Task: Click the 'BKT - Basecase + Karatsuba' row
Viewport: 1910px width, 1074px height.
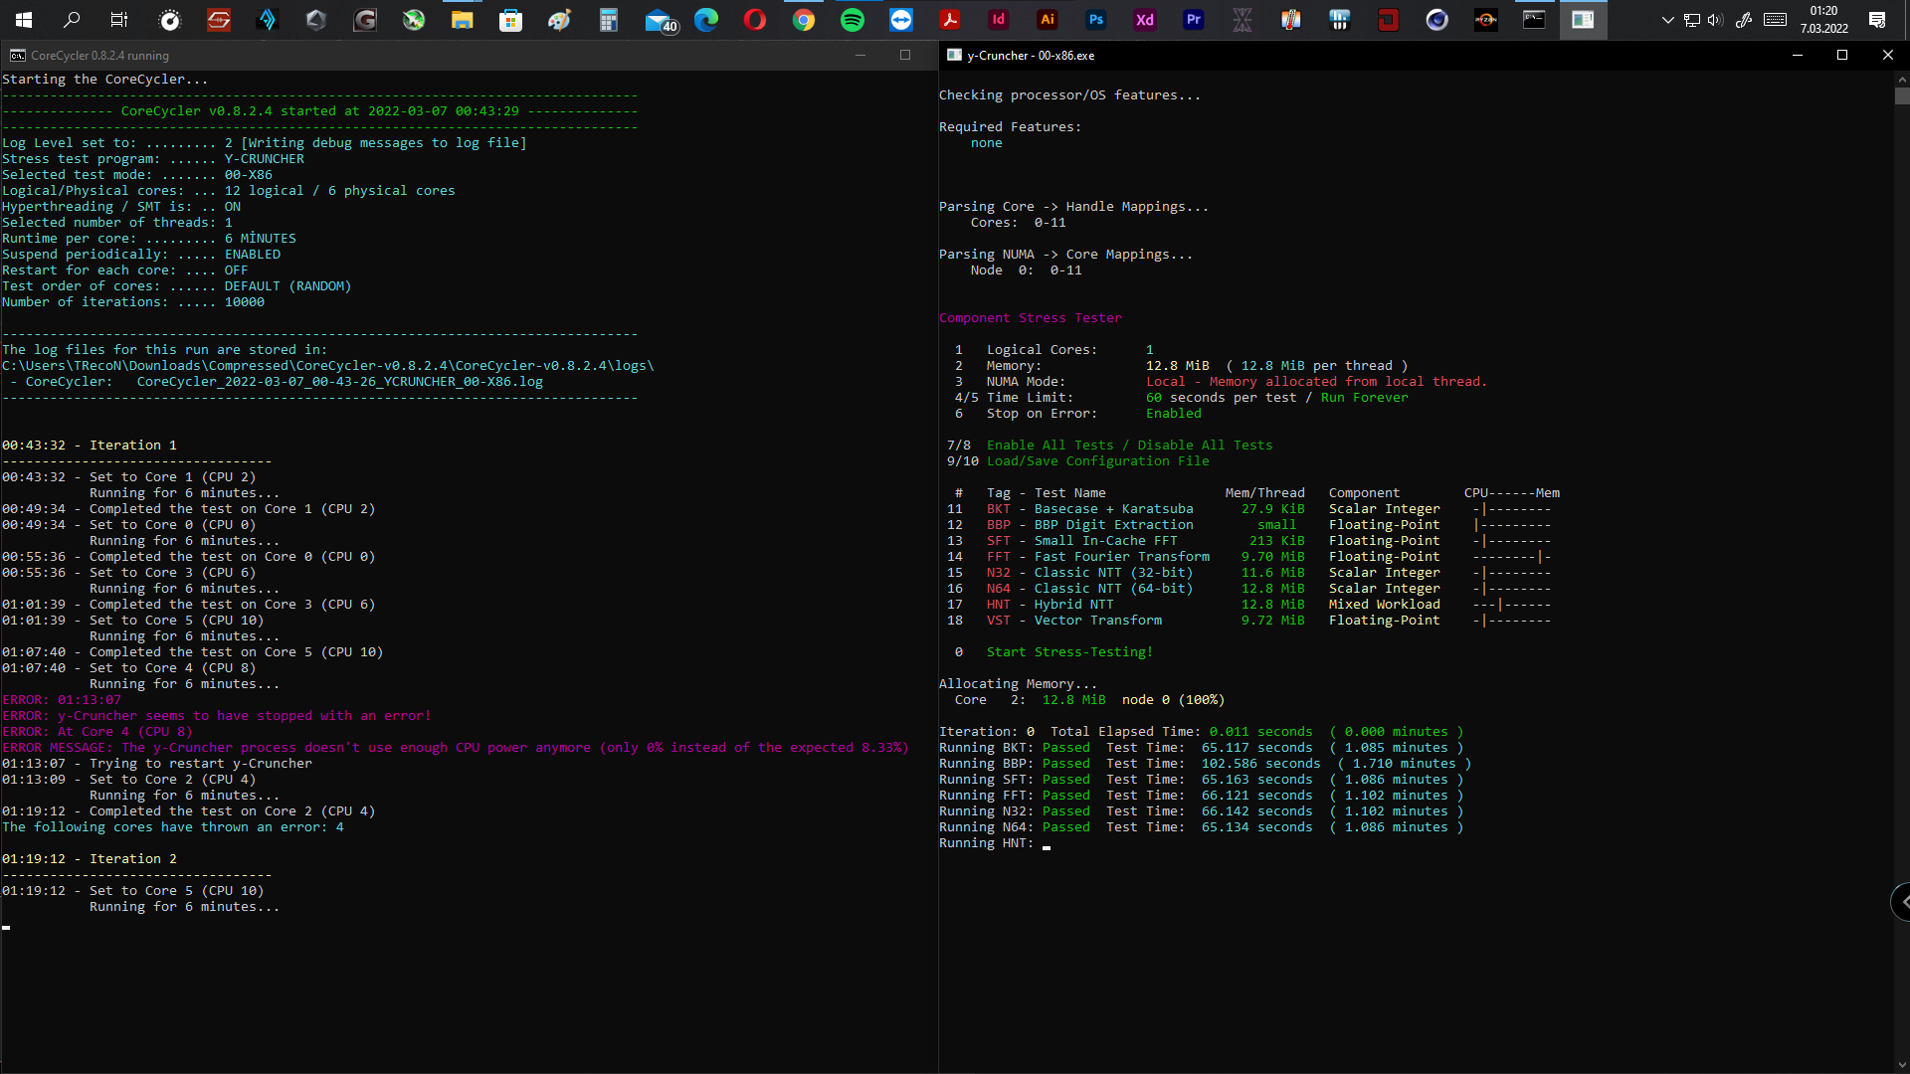Action: (1248, 509)
